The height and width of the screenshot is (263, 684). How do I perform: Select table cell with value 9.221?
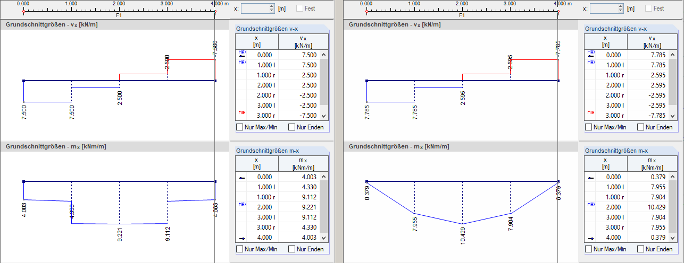coord(298,207)
